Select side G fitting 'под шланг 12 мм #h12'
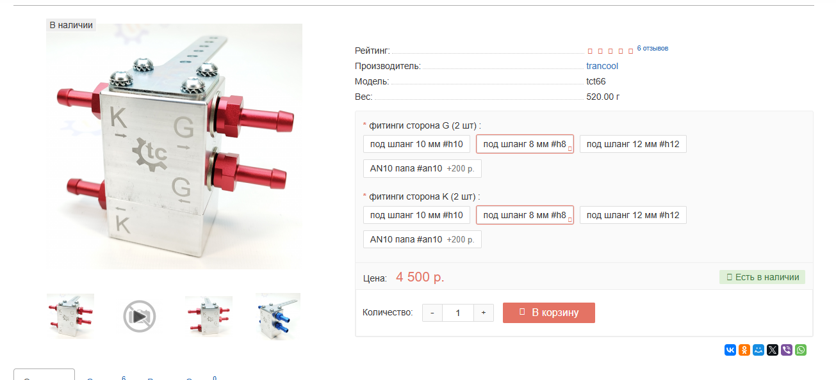836x380 pixels. click(633, 144)
